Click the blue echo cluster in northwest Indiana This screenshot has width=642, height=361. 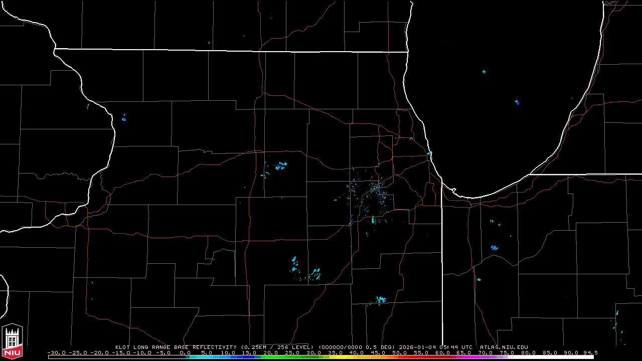(x=494, y=248)
